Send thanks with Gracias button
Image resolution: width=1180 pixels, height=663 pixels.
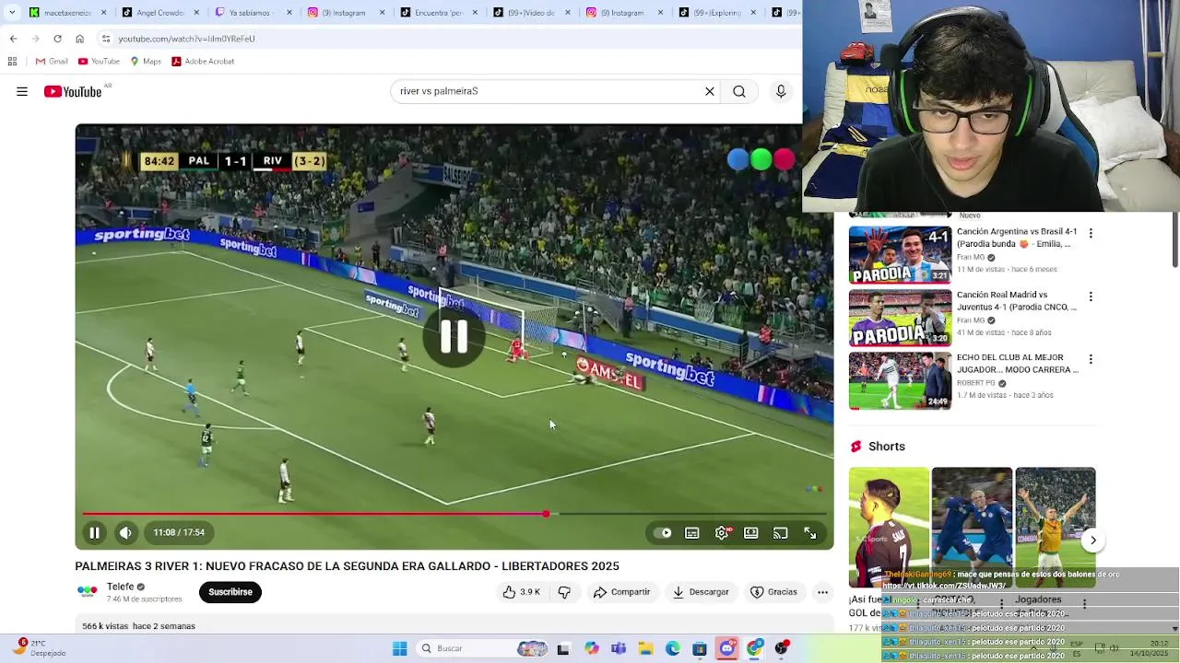773,592
